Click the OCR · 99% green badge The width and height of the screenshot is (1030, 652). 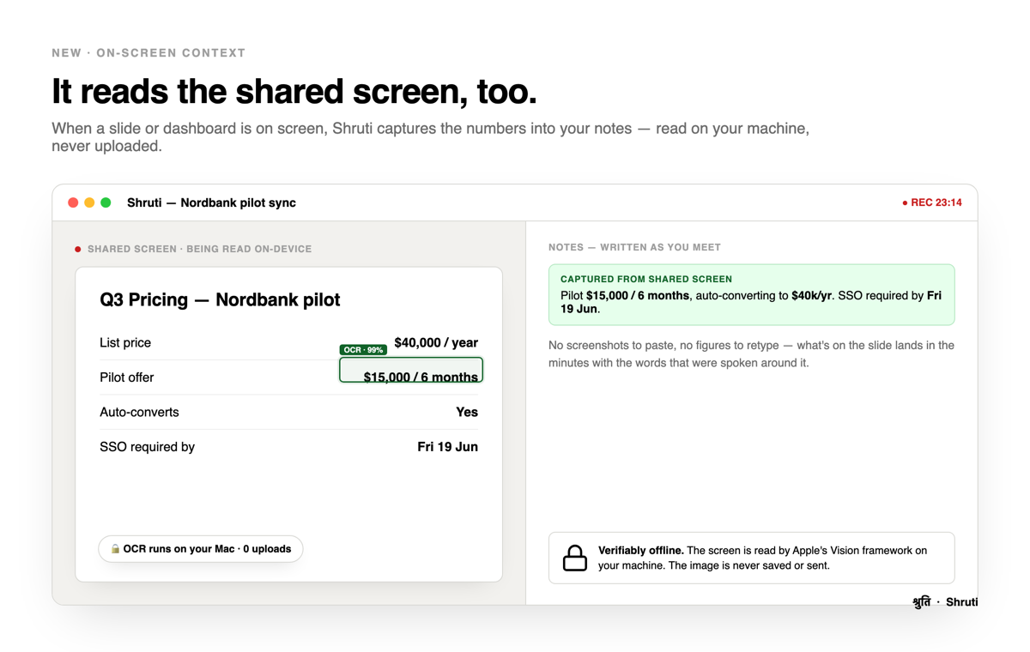coord(363,350)
